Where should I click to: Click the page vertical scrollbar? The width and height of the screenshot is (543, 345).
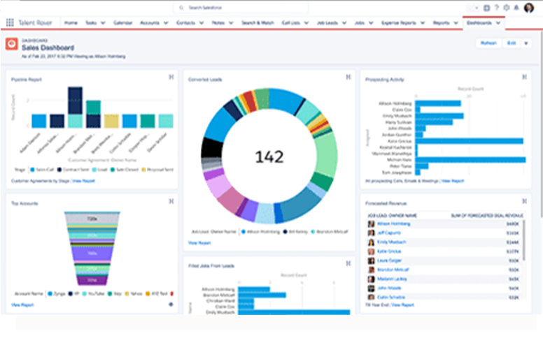coord(542,124)
